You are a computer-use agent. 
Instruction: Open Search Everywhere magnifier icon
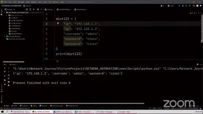[x=194, y=6]
